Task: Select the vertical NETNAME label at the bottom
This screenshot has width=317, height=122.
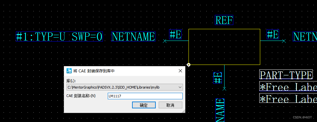Action: pyautogui.click(x=220, y=110)
